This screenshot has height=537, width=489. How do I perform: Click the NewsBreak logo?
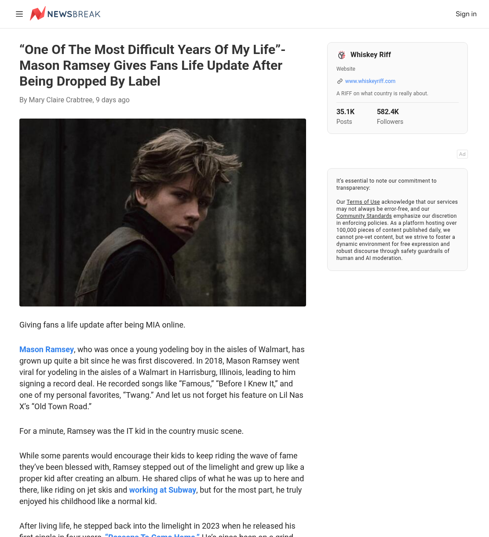pos(65,14)
